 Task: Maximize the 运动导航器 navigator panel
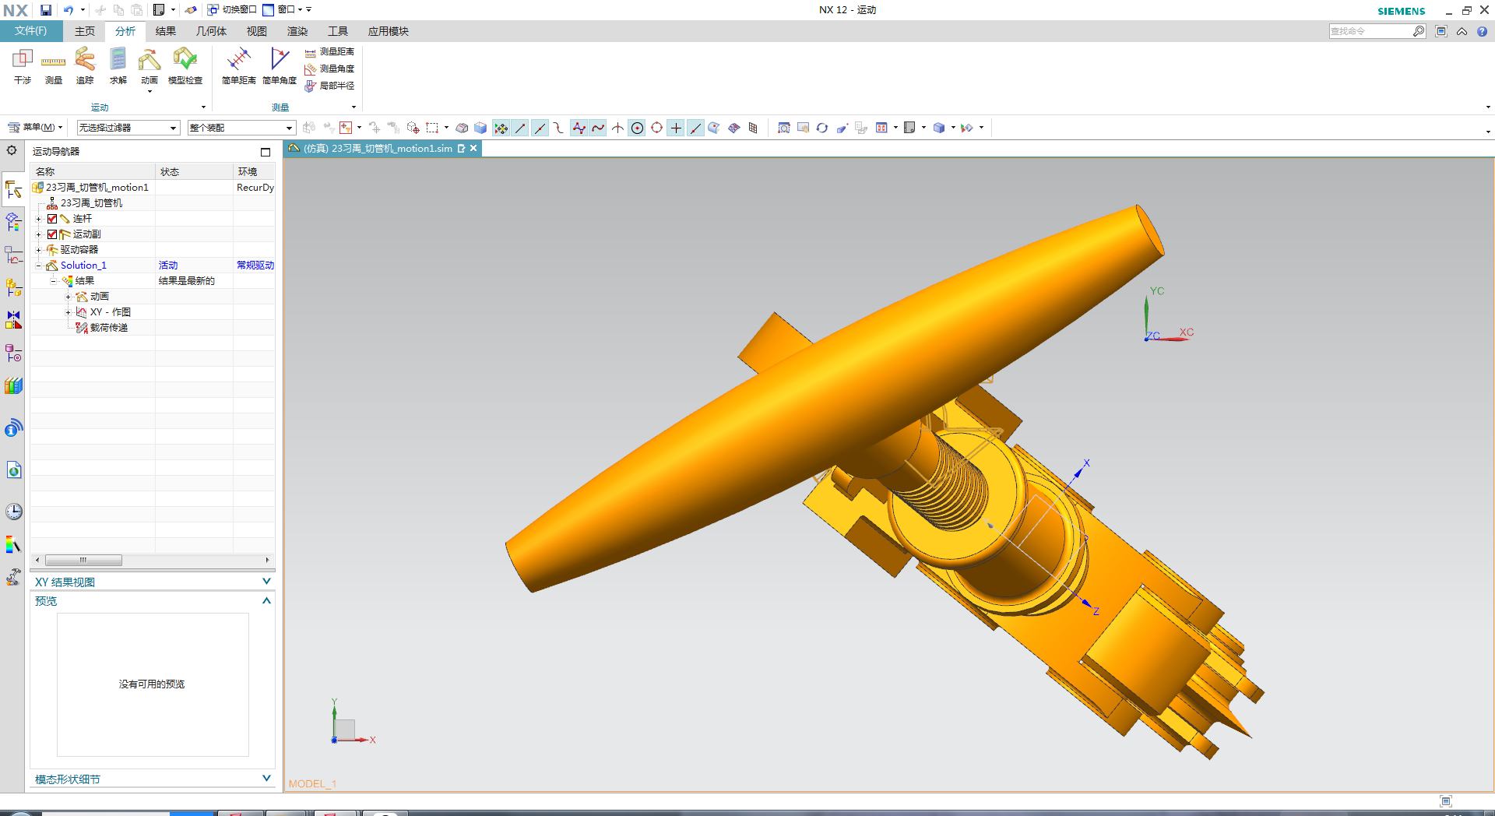point(266,152)
